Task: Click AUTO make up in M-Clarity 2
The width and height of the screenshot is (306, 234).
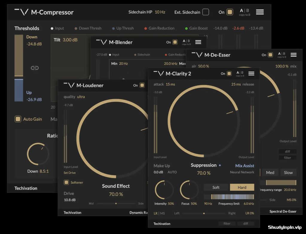Action: [172, 172]
